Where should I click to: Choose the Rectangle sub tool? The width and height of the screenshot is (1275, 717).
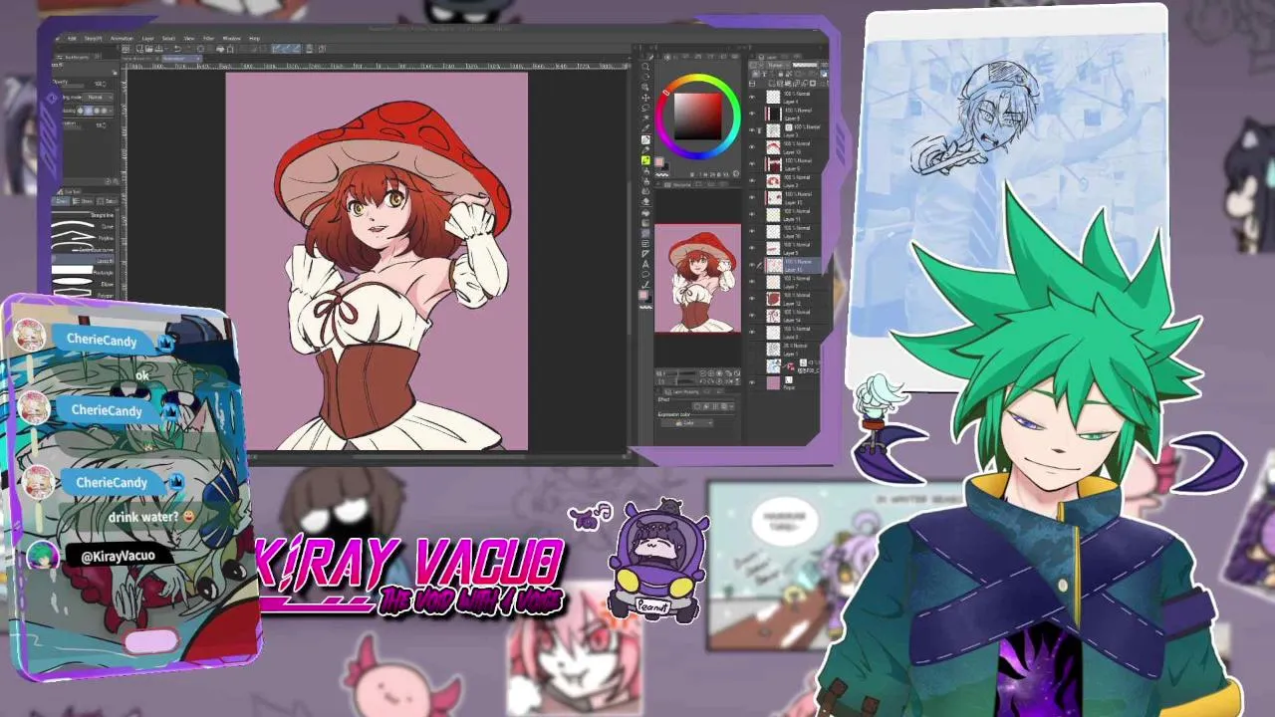(83, 270)
